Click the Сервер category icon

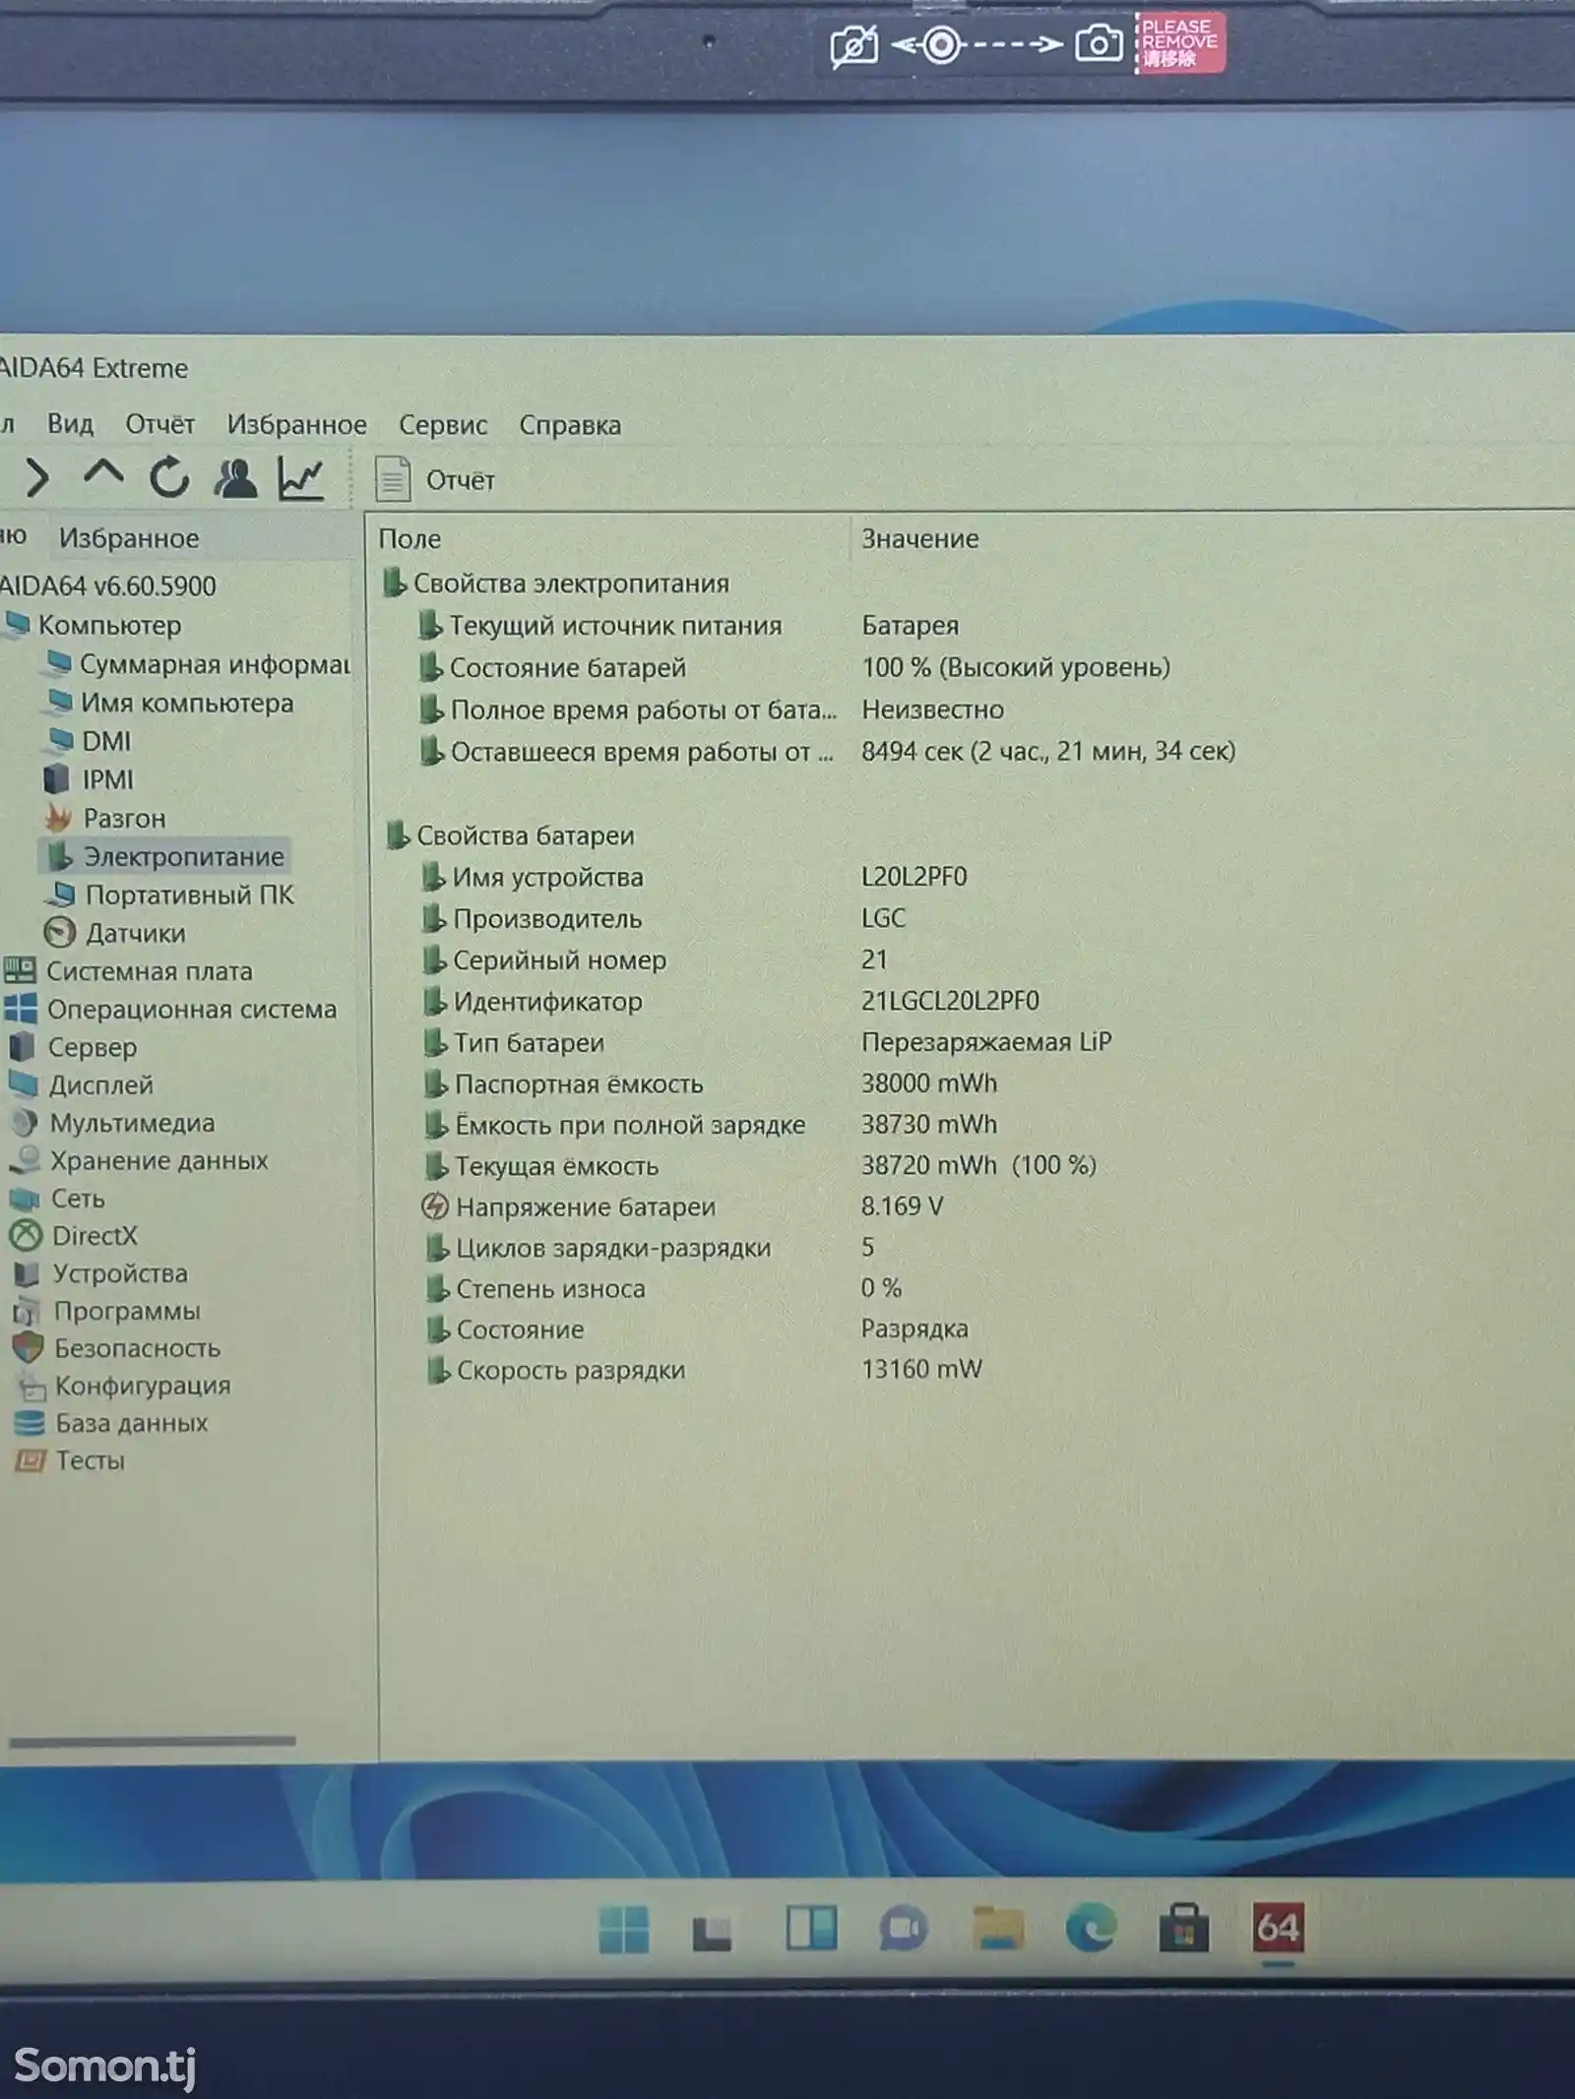click(x=22, y=1047)
